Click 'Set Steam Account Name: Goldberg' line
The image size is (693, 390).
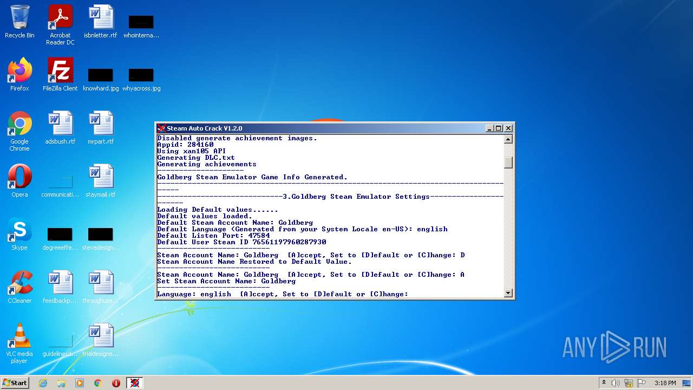[x=226, y=281]
